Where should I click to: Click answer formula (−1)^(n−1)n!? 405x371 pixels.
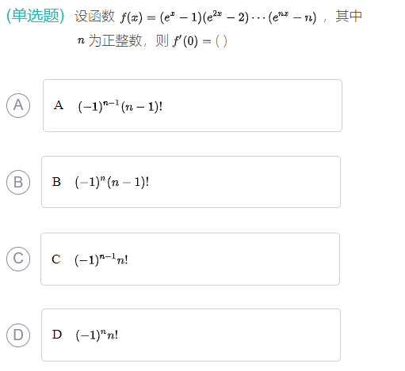tap(101, 259)
